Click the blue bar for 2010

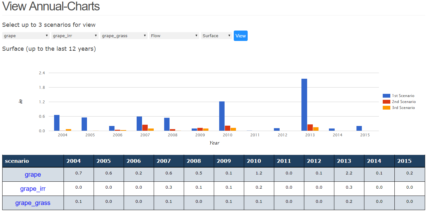point(222,116)
